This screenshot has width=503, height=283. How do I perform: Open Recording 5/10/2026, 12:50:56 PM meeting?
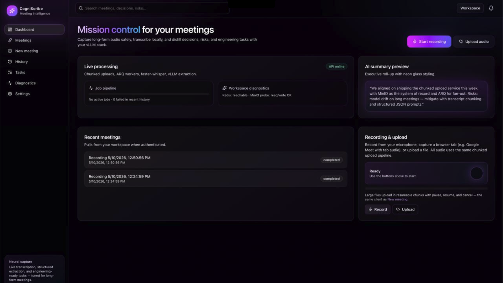[x=215, y=160]
